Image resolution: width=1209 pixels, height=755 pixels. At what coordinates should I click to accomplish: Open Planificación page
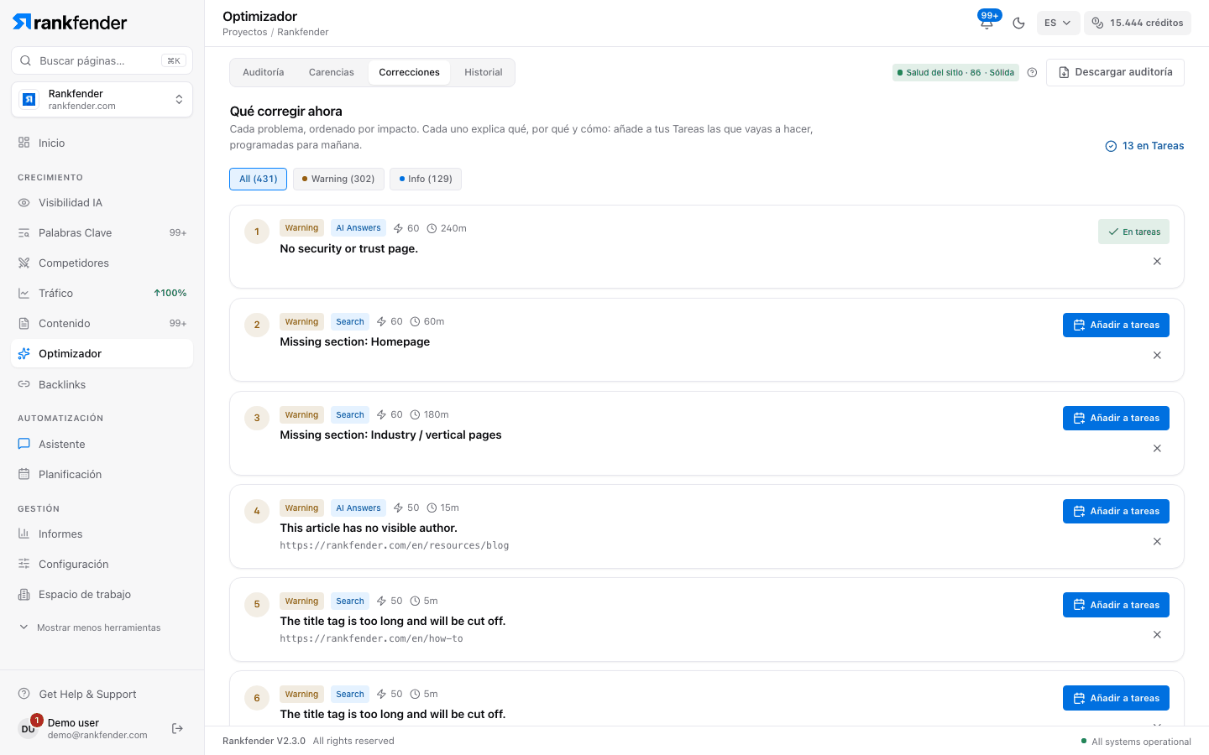[x=102, y=474]
